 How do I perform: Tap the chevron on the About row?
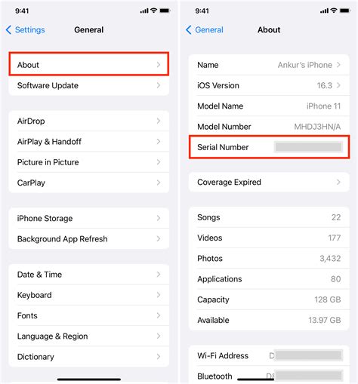point(159,65)
